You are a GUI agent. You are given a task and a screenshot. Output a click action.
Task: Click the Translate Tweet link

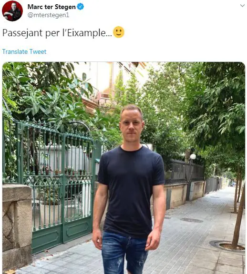[24, 52]
